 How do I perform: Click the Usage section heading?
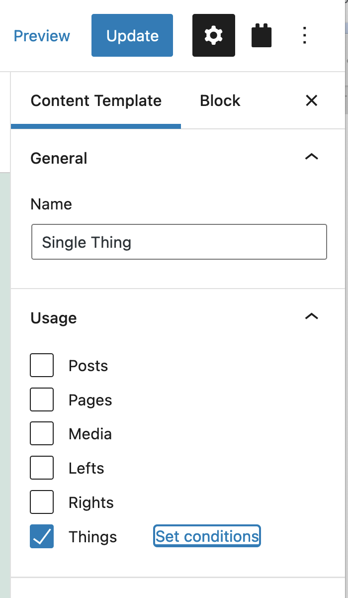(54, 318)
